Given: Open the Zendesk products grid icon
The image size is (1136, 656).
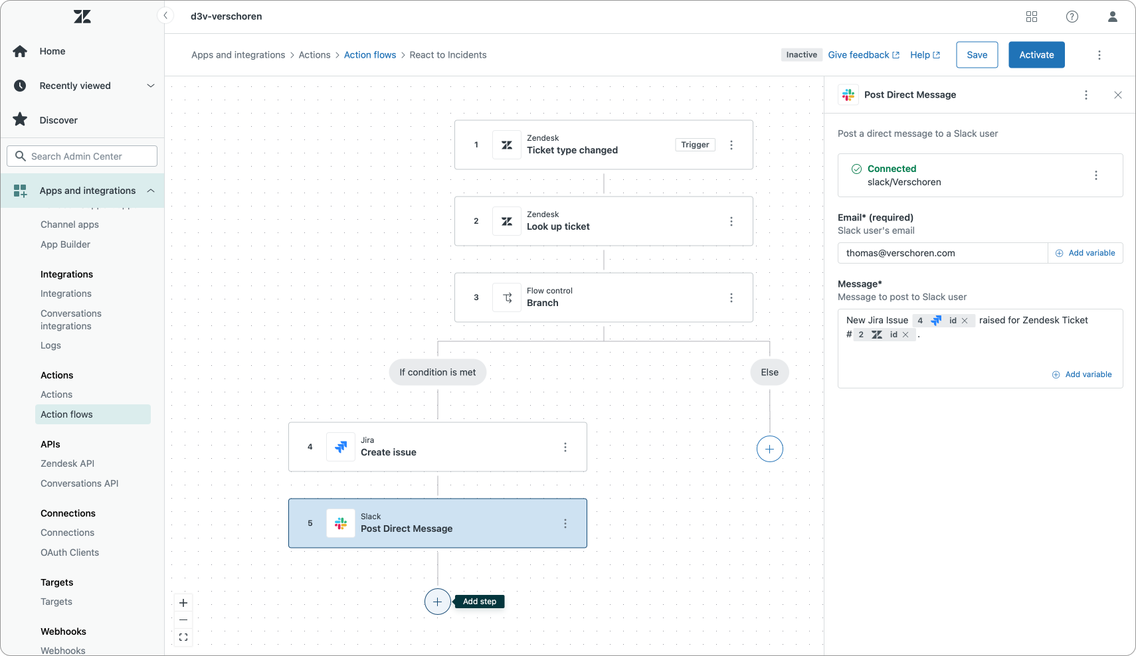Looking at the screenshot, I should click(1032, 17).
